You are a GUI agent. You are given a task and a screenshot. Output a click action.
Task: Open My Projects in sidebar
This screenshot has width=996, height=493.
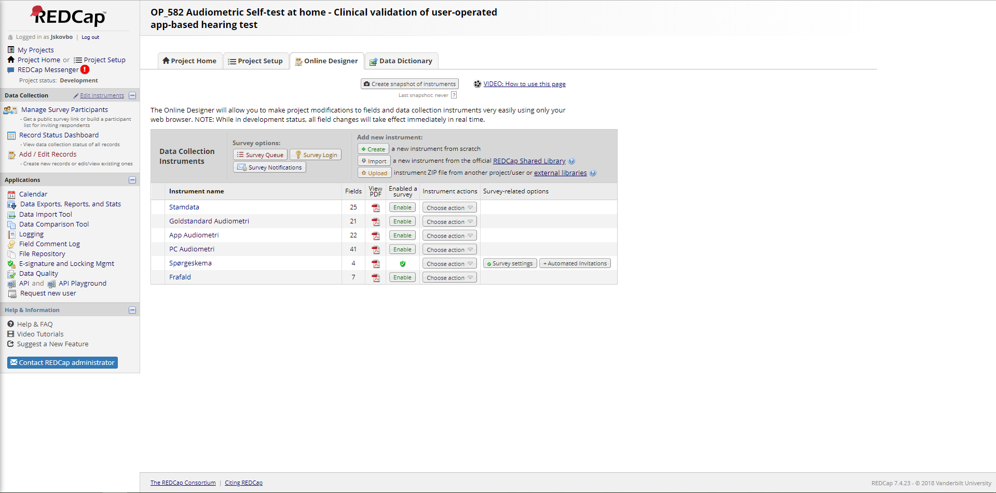point(35,50)
